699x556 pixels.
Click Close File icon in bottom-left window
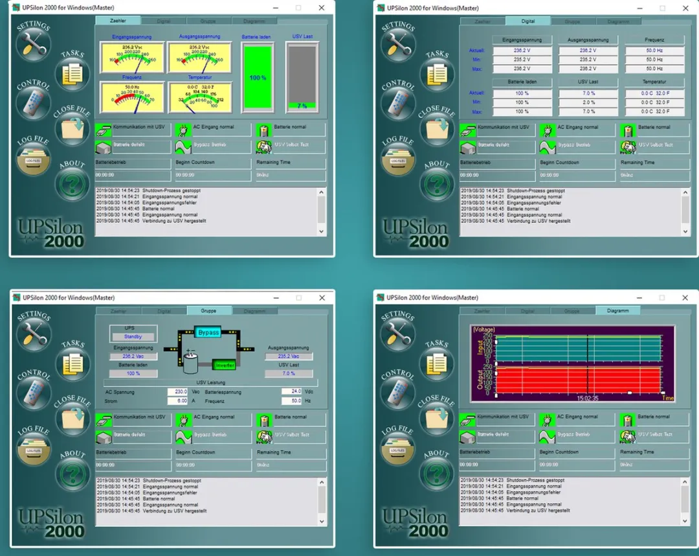pyautogui.click(x=72, y=419)
